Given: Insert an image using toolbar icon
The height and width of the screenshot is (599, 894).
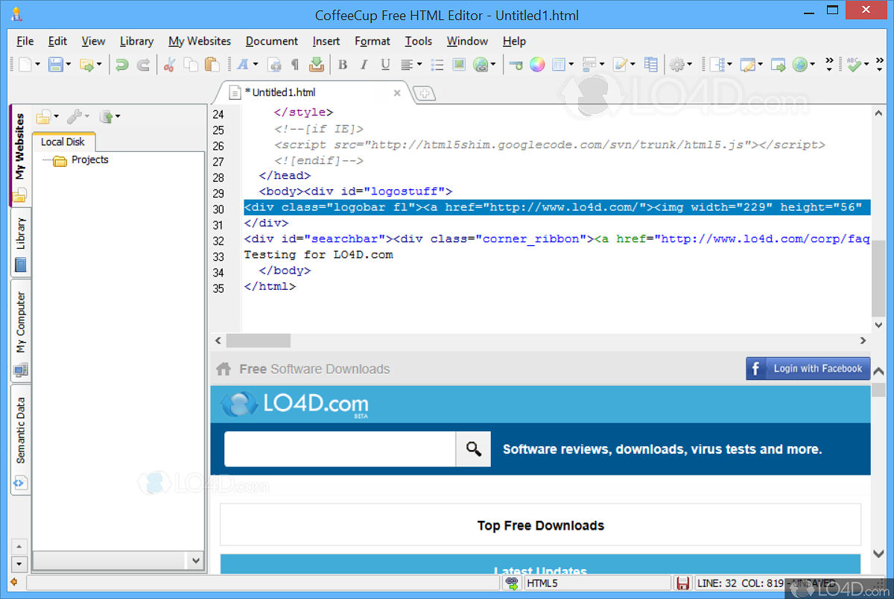Looking at the screenshot, I should [x=459, y=65].
